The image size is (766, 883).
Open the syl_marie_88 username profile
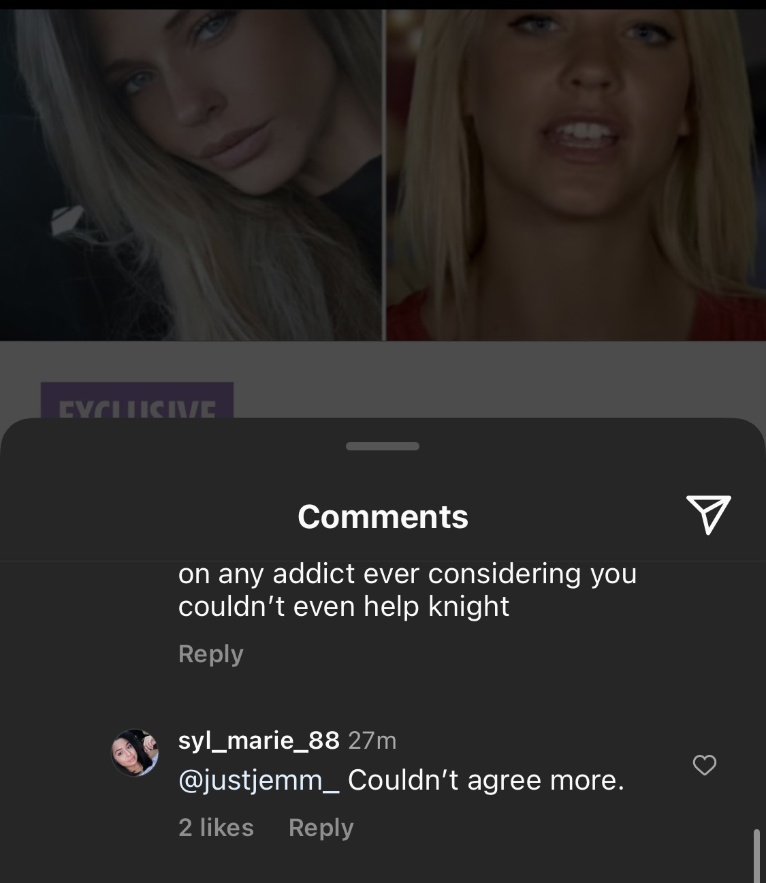[259, 740]
